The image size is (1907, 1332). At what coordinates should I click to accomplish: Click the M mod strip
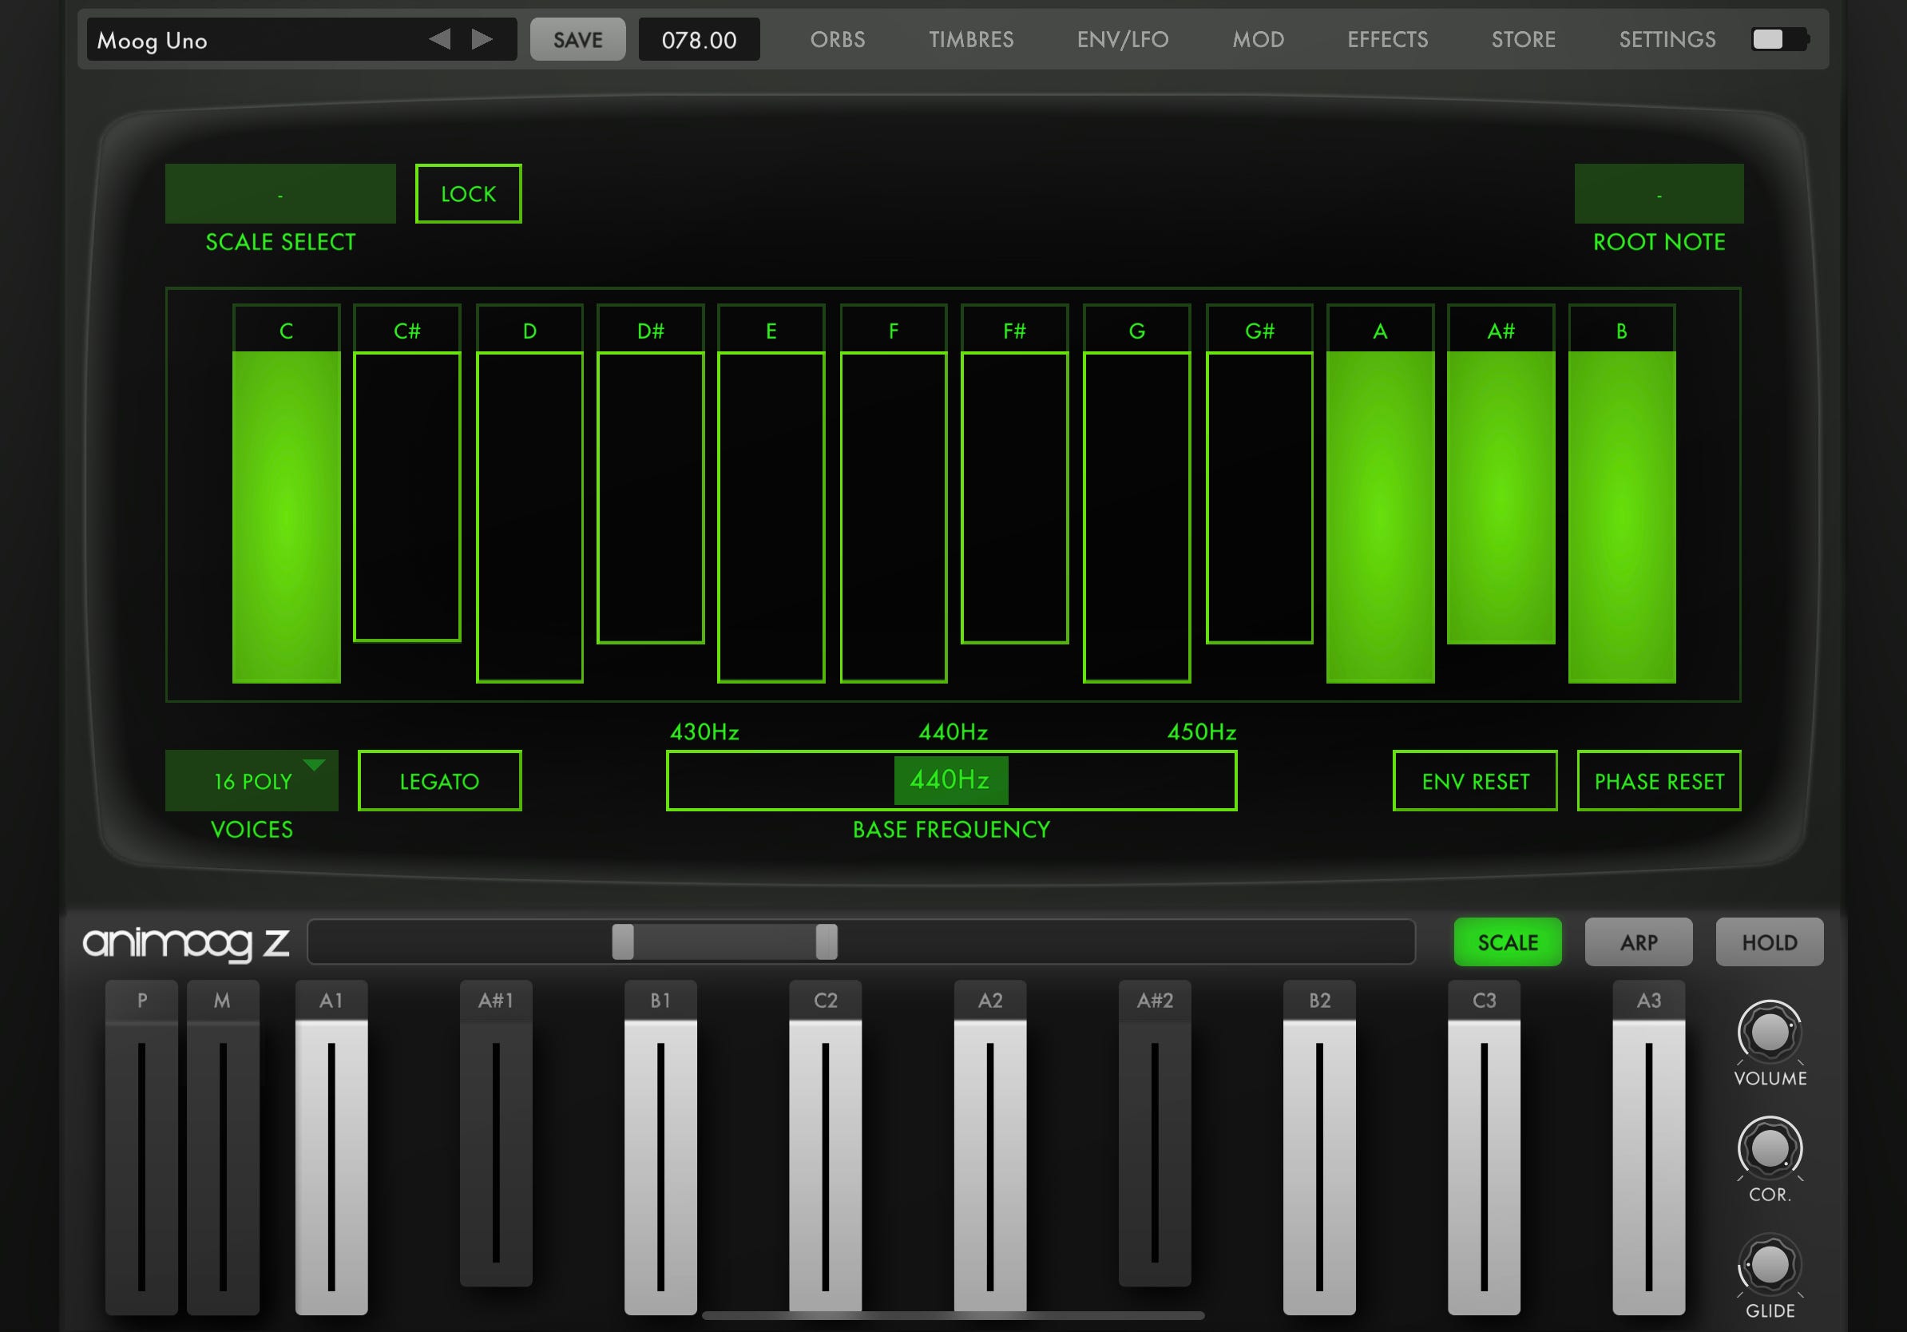[x=223, y=1147]
